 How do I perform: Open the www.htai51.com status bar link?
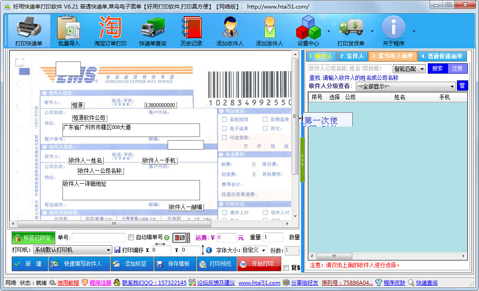259,283
